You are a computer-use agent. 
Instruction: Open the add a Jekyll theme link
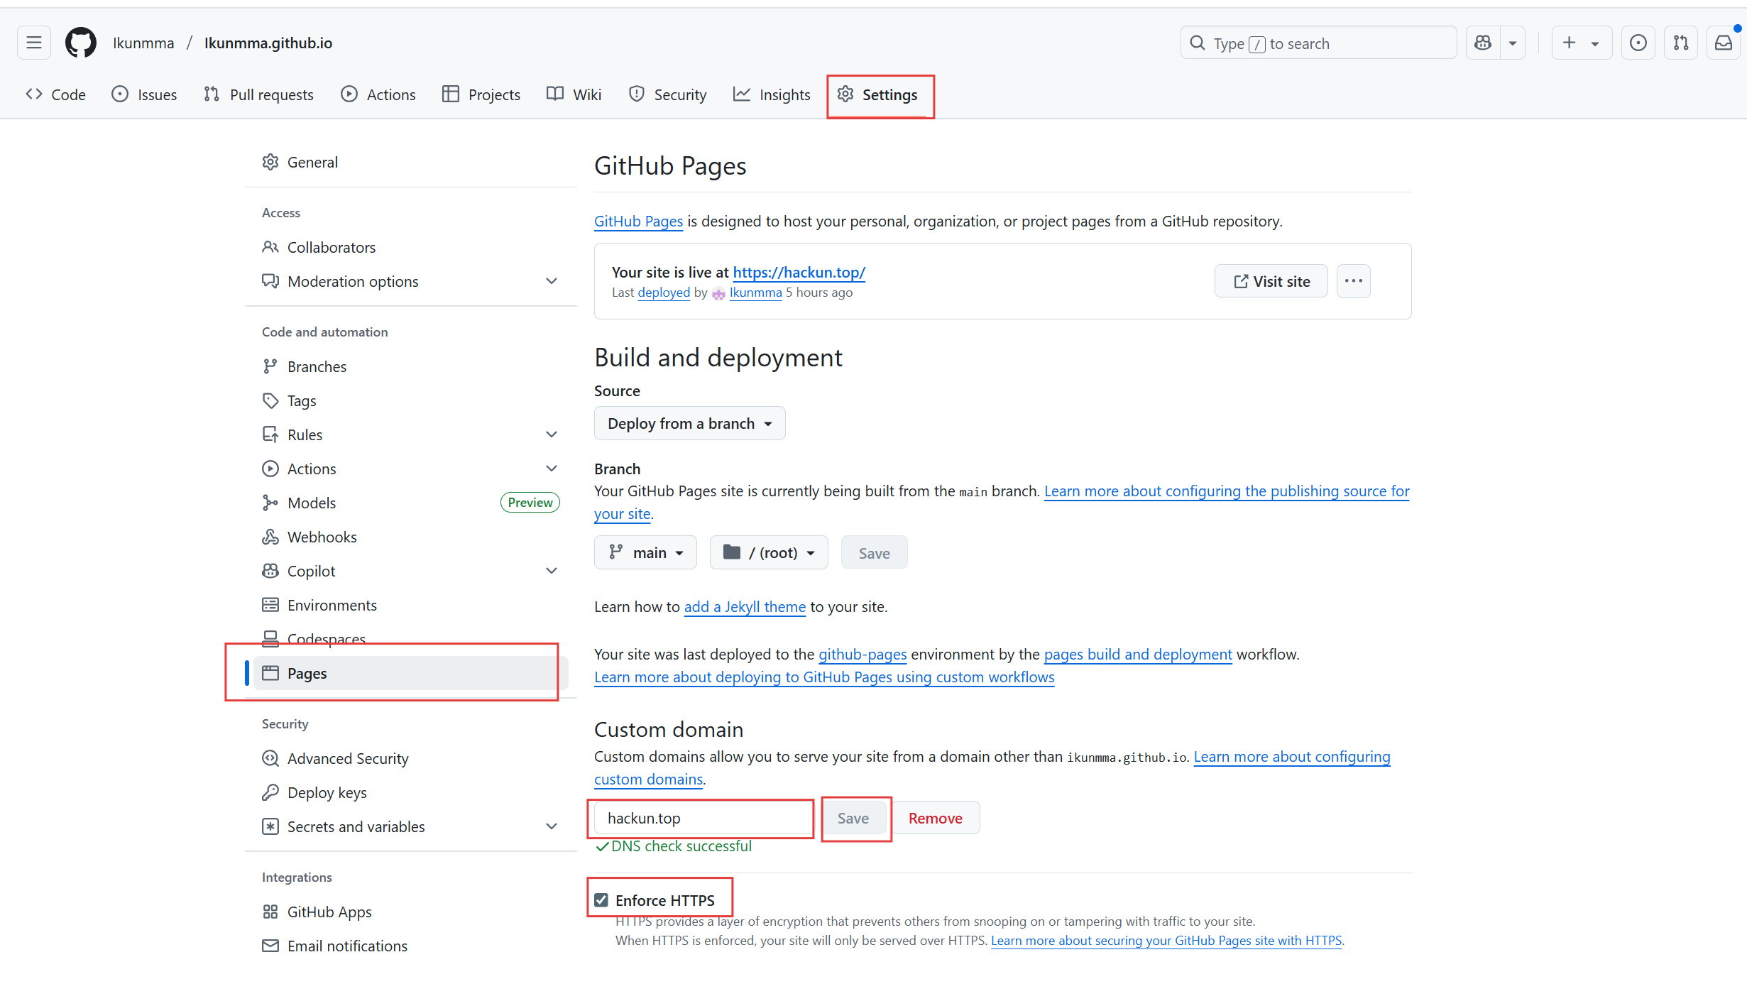point(745,607)
